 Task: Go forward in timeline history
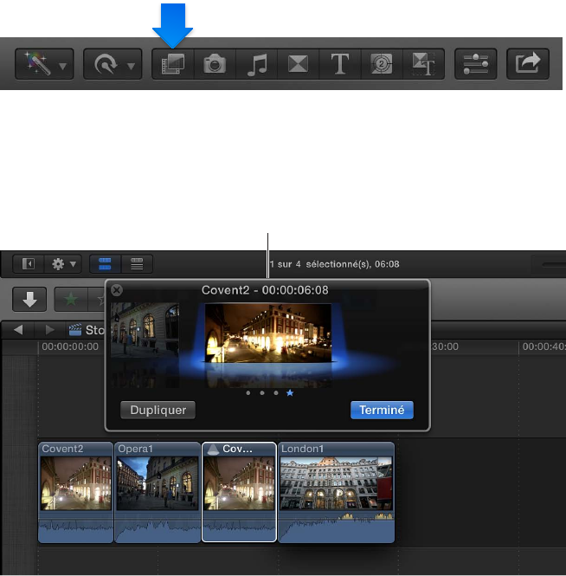tap(49, 329)
